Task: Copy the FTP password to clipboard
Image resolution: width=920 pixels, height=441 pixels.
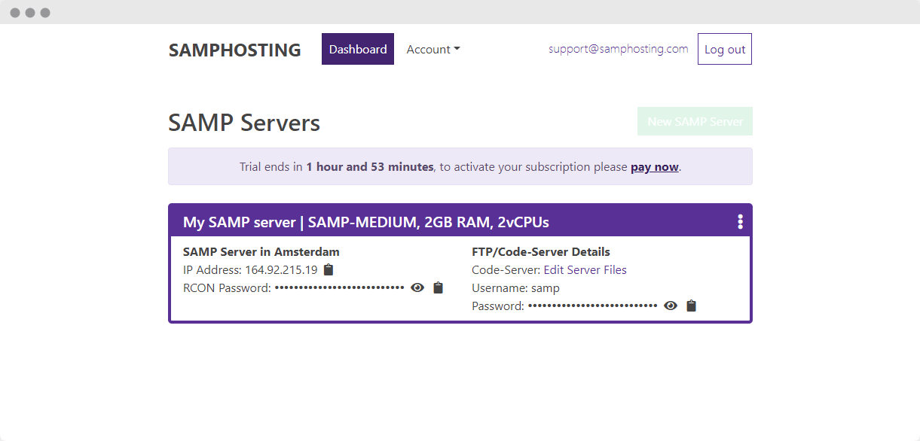Action: click(691, 306)
